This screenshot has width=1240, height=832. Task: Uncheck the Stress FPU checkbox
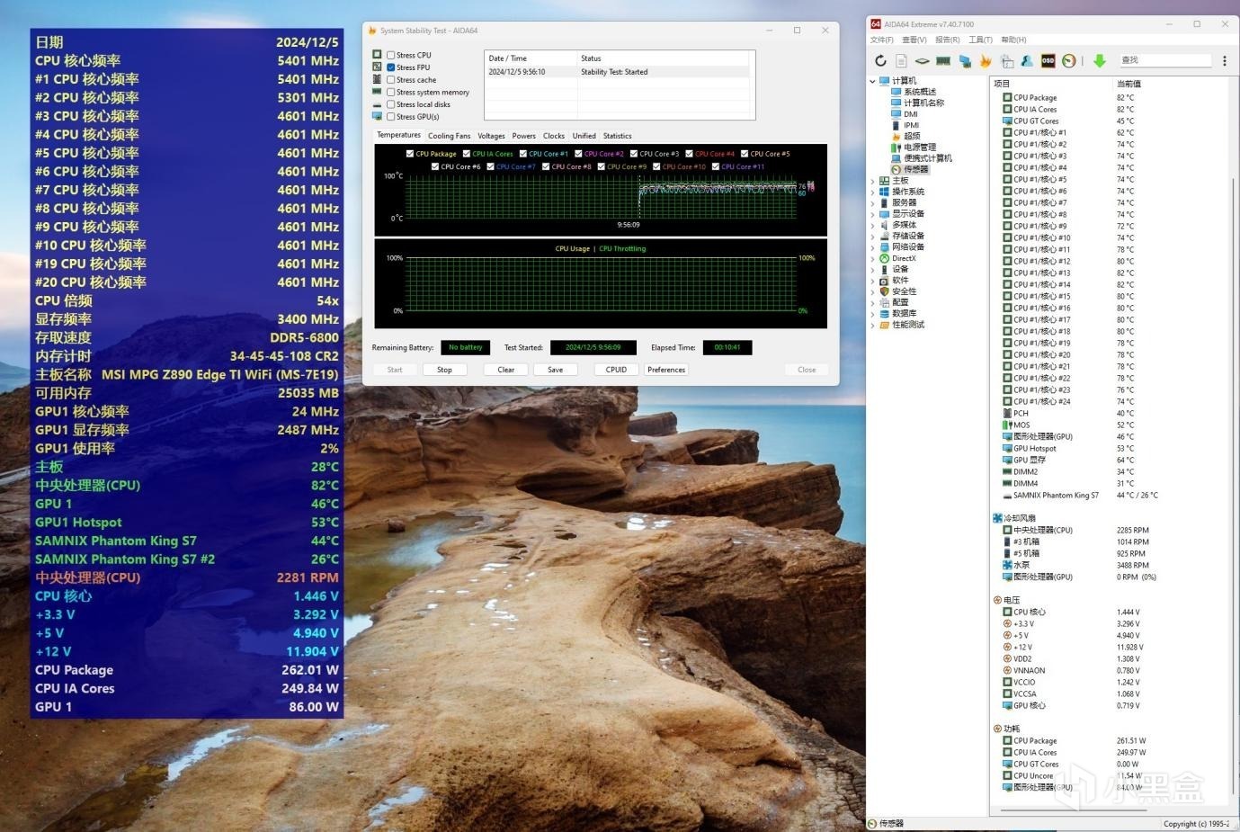(391, 67)
